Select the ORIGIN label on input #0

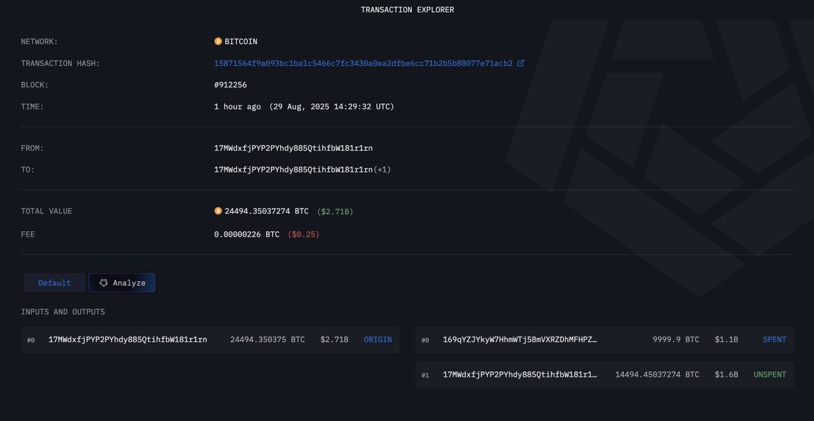point(378,340)
